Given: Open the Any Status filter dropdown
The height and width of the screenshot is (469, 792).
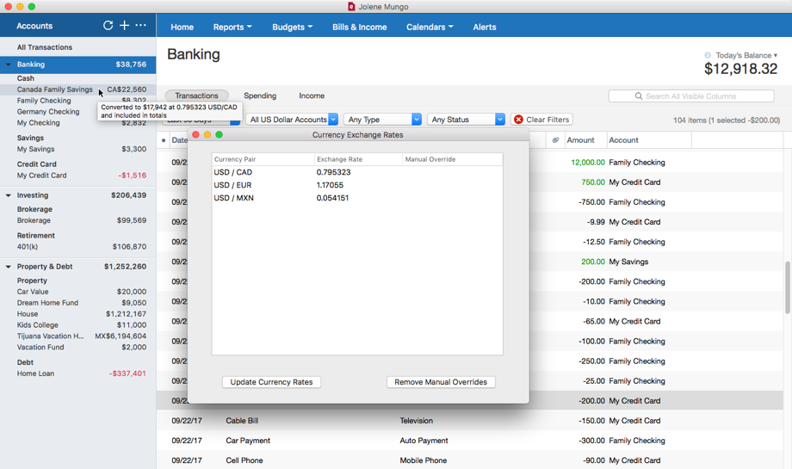Looking at the screenshot, I should pyautogui.click(x=466, y=120).
